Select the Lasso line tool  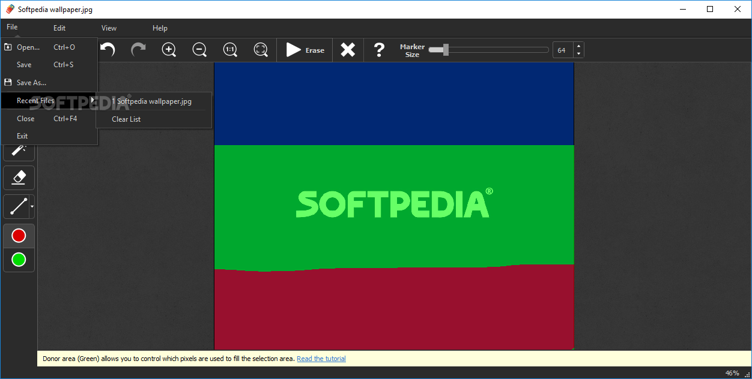(17, 206)
